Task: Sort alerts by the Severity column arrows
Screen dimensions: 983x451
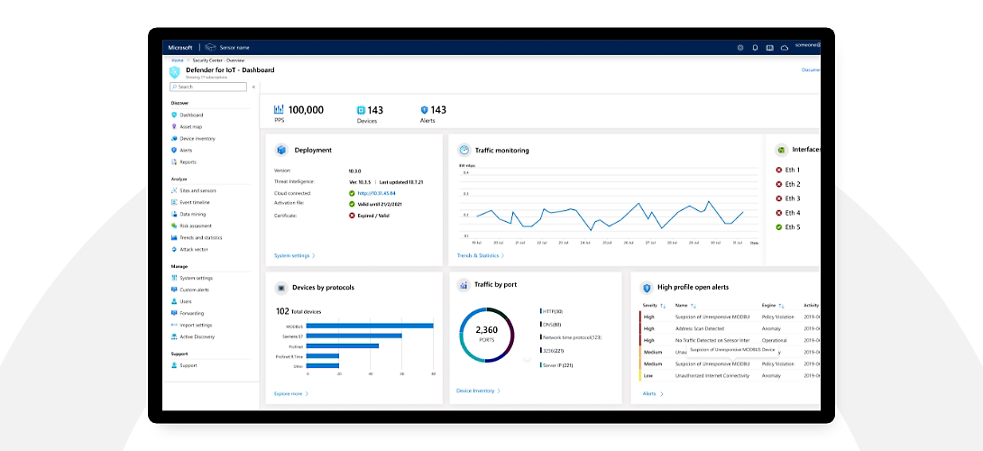Action: tap(663, 306)
